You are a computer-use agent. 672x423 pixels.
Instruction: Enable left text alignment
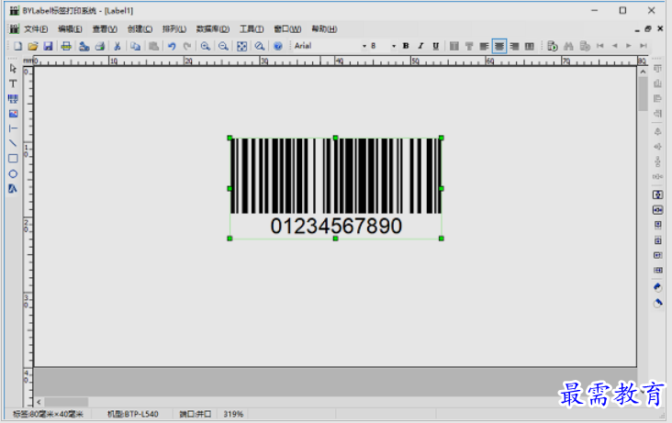[x=484, y=46]
